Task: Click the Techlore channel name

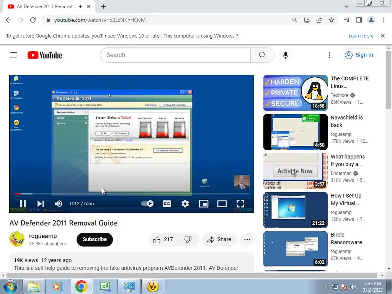Action: 339,95
